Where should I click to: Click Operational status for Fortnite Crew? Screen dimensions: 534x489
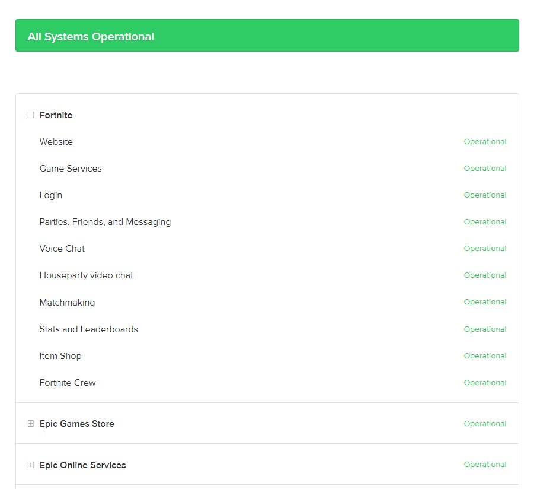pos(485,383)
